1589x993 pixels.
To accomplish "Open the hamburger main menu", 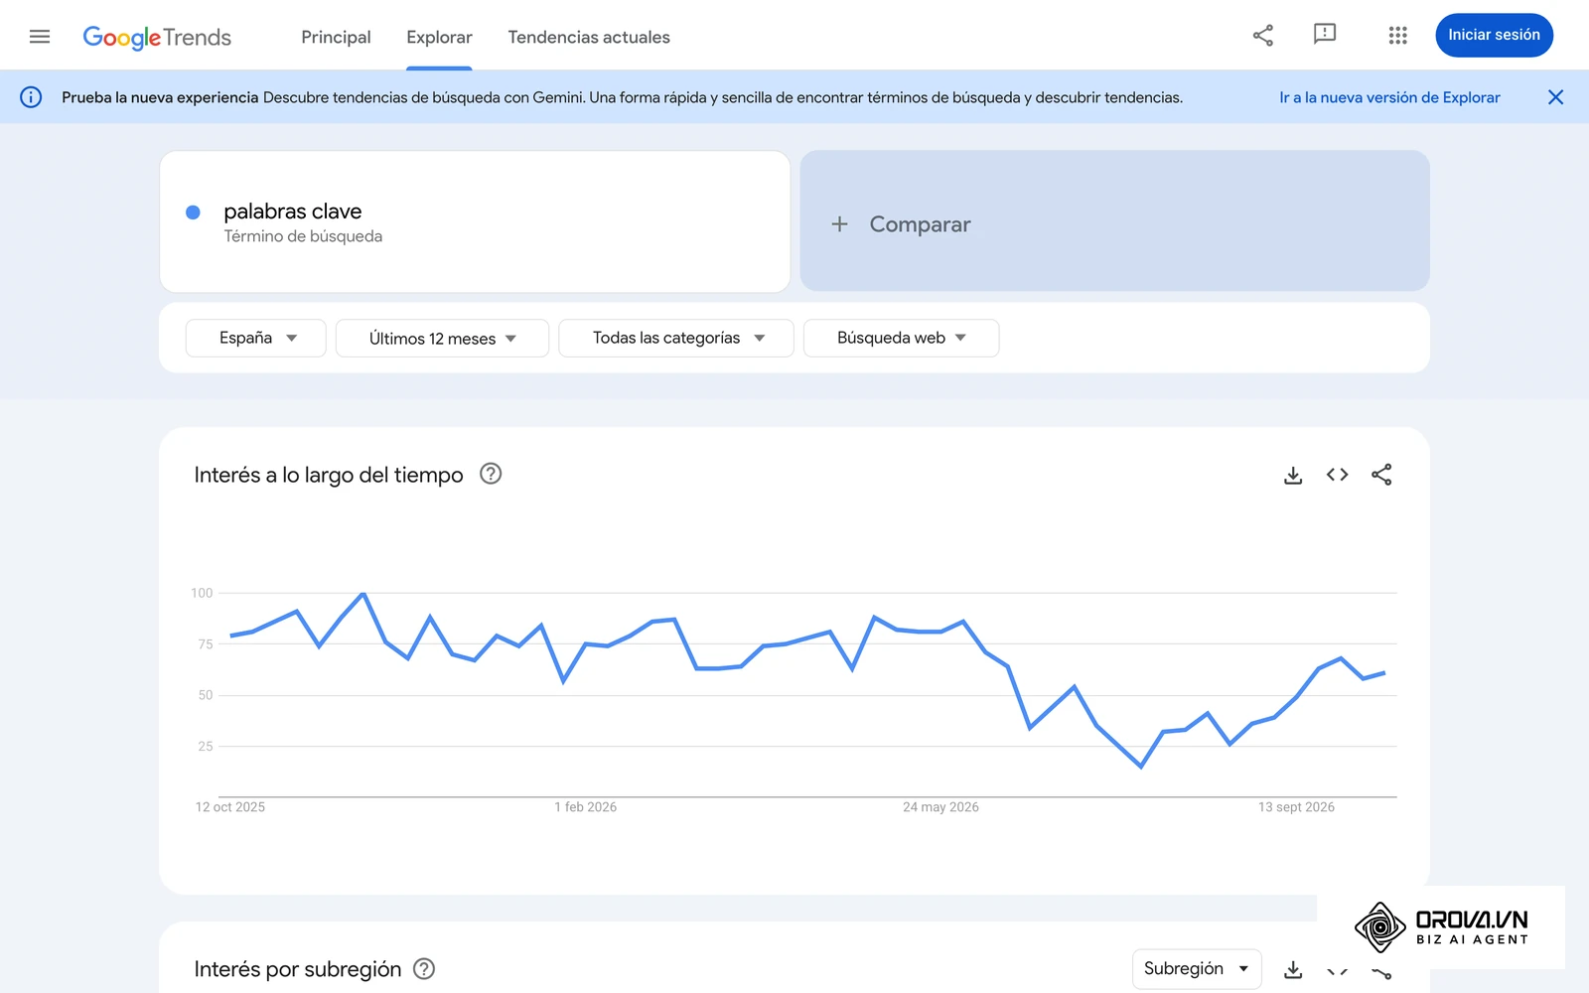I will coord(40,37).
